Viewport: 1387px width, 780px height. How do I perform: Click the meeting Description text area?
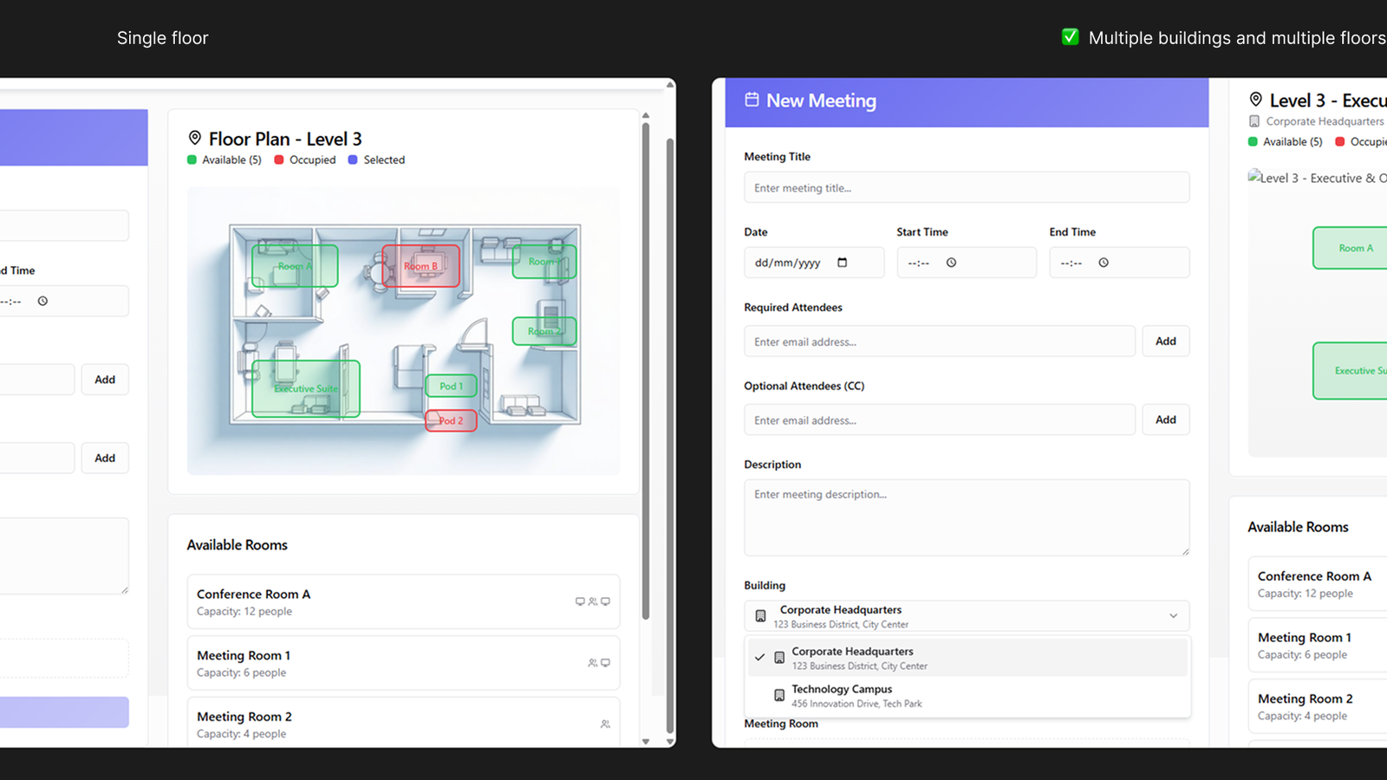(967, 517)
